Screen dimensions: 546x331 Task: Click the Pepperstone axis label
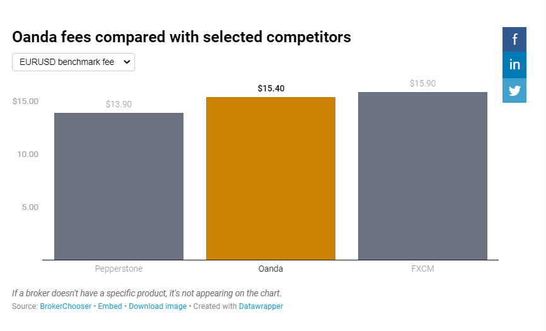[119, 269]
